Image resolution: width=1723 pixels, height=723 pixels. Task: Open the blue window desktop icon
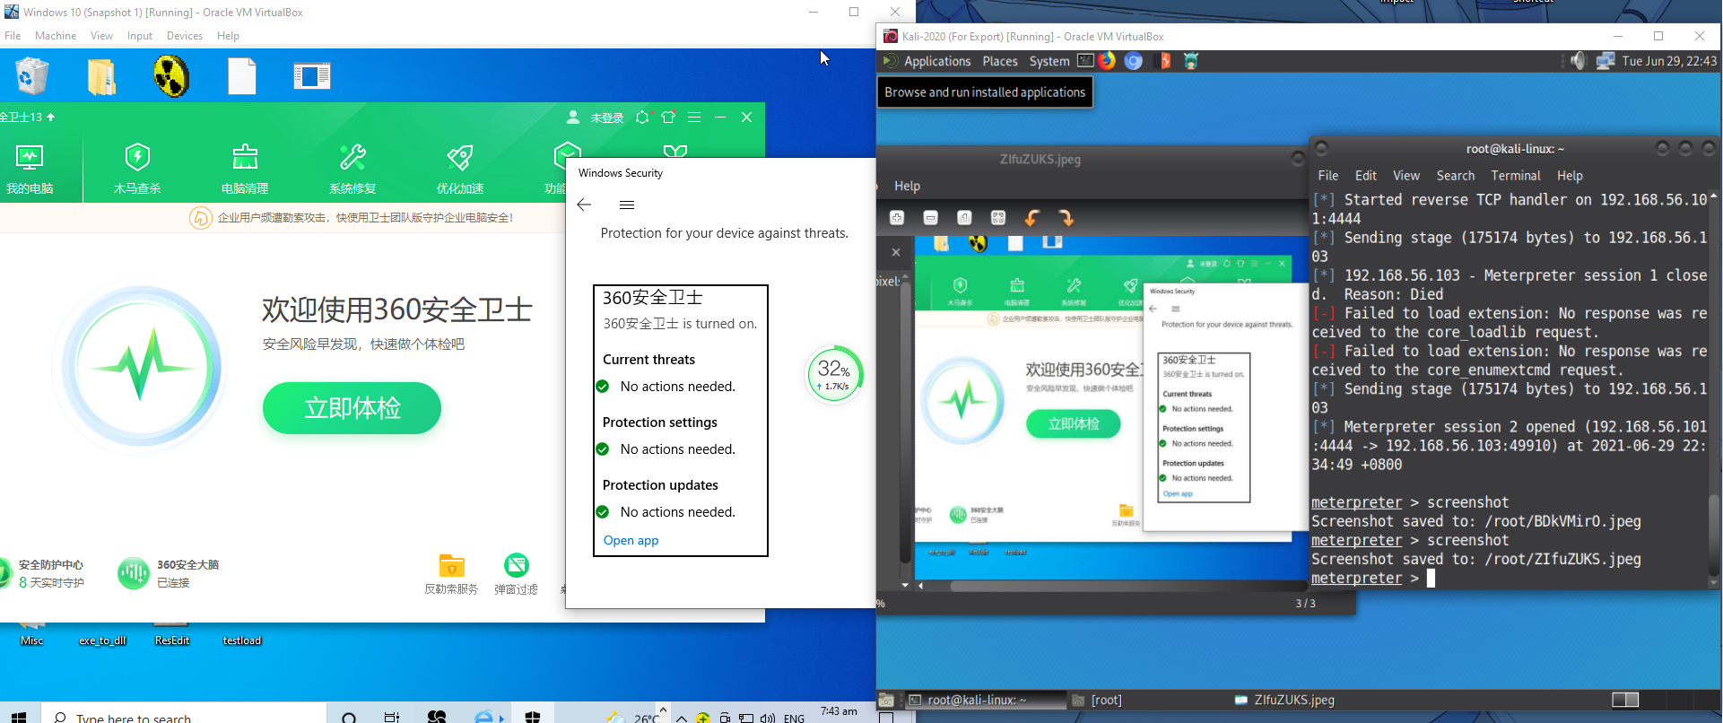pyautogui.click(x=311, y=76)
